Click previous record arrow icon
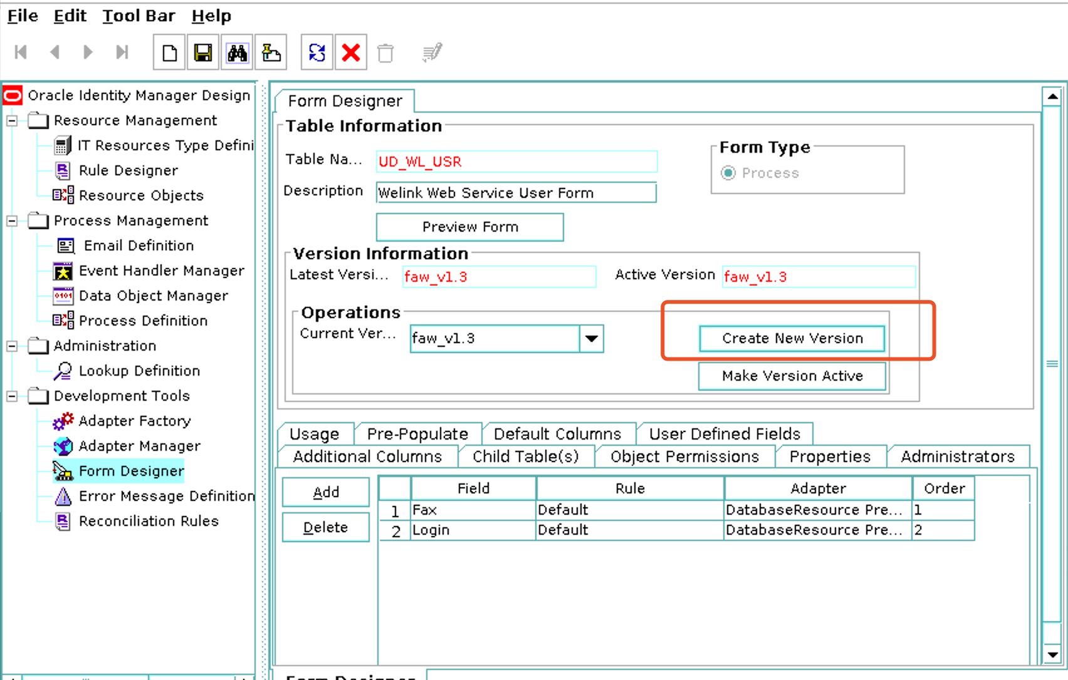 (55, 52)
